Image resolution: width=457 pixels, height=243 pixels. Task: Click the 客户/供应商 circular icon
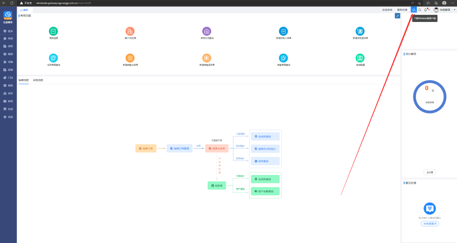(130, 31)
